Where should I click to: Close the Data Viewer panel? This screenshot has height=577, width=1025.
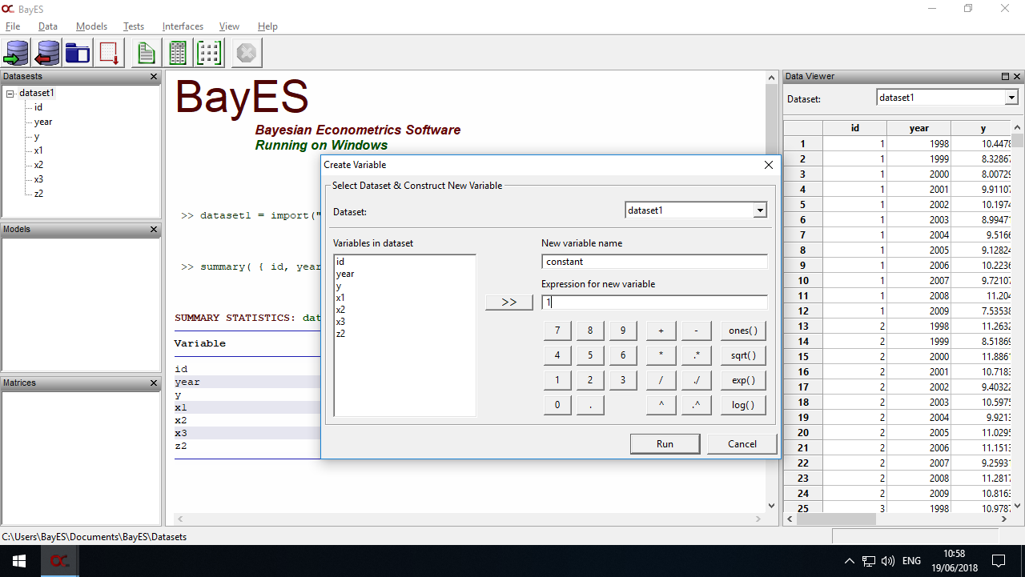coord(1017,77)
